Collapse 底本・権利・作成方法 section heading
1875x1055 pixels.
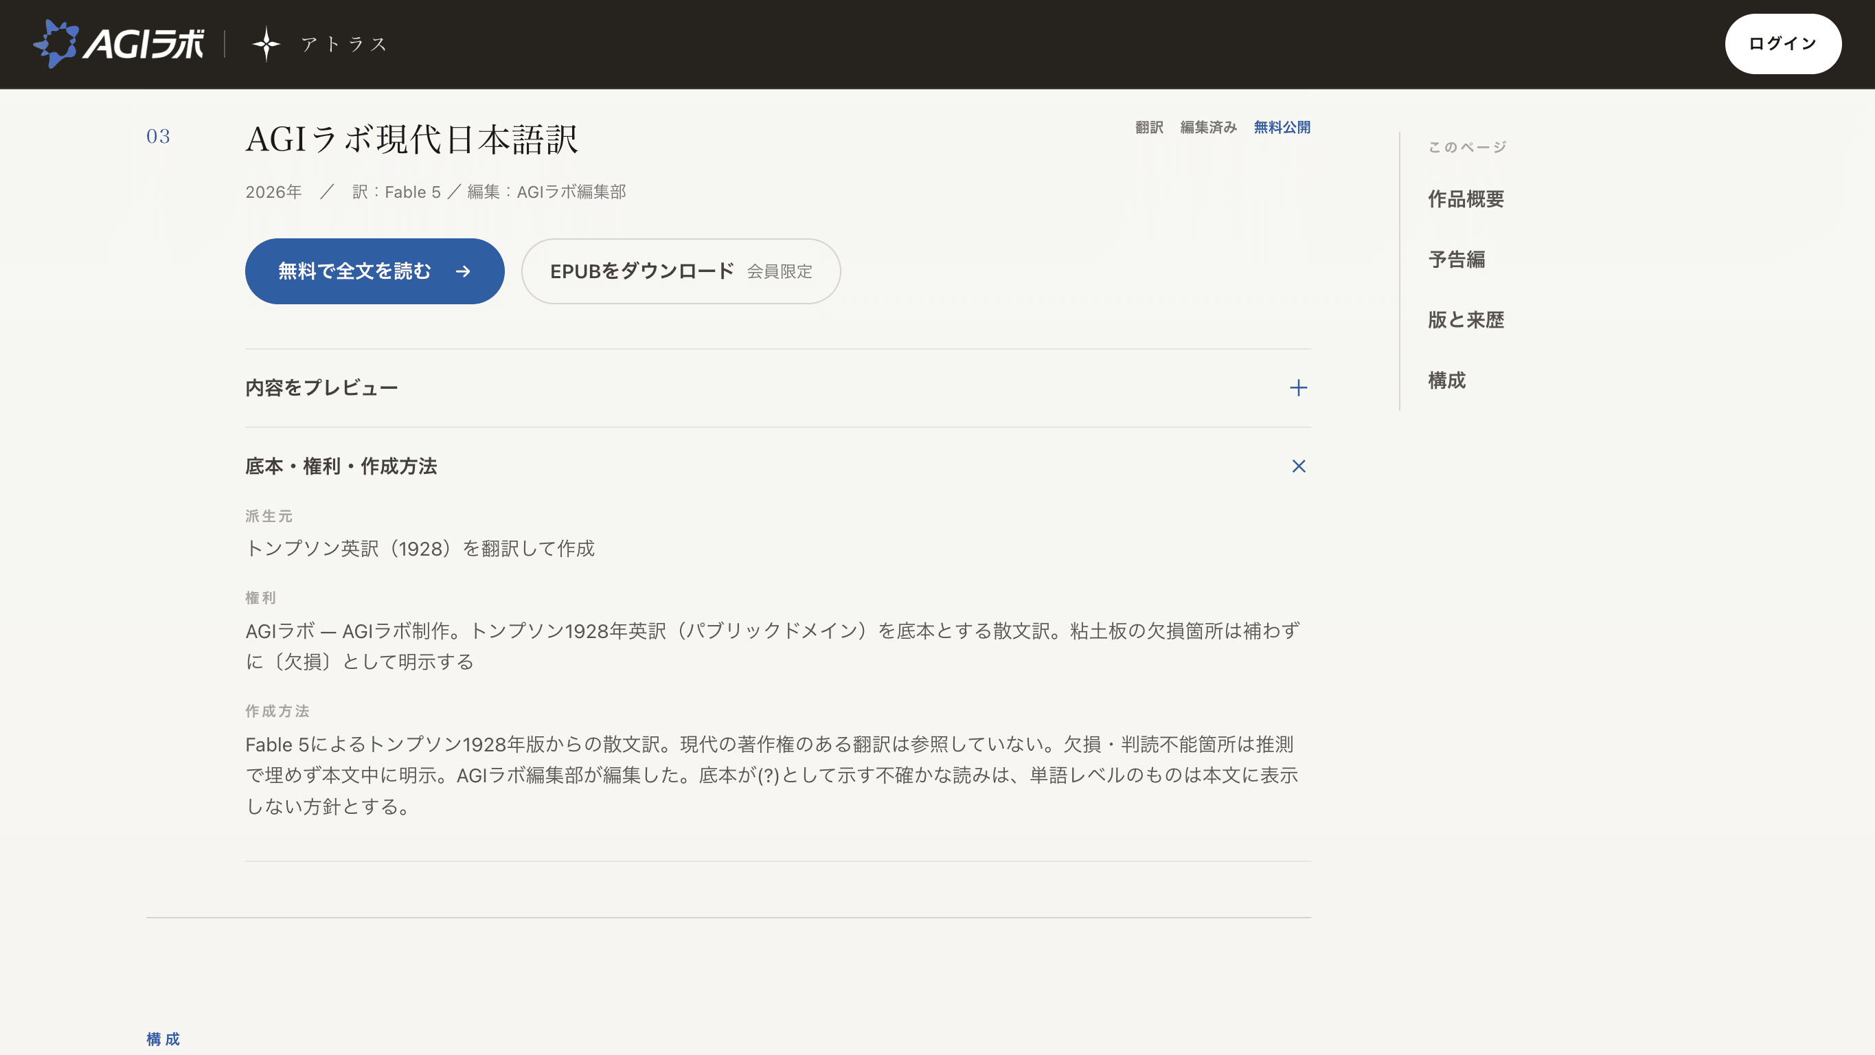coord(341,466)
